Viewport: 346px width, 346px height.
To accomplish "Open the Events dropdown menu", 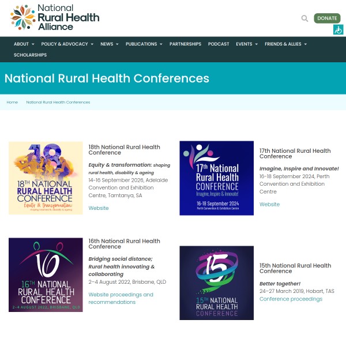I will click(x=246, y=44).
